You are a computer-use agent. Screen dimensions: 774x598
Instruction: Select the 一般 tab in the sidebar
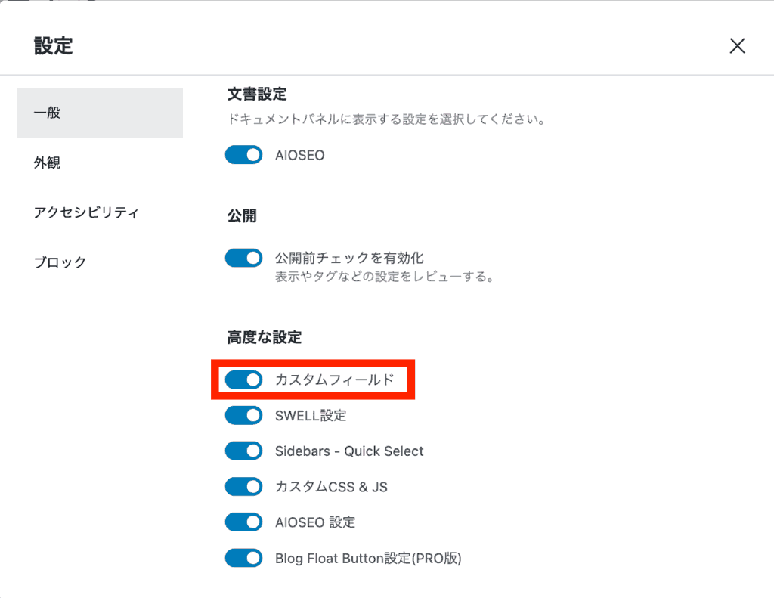(x=99, y=113)
